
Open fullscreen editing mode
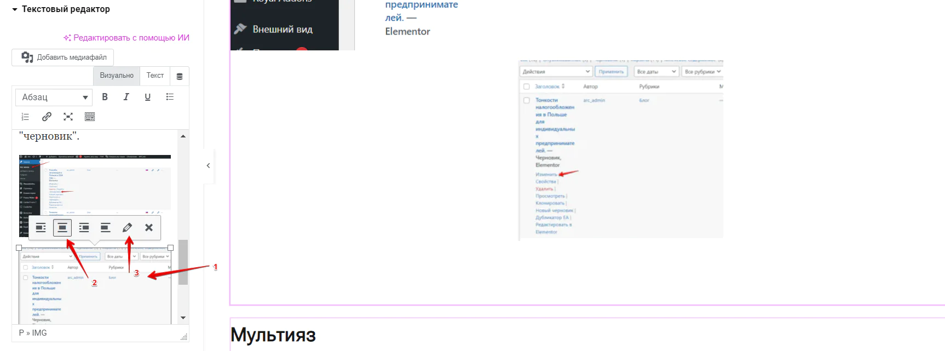pyautogui.click(x=68, y=117)
